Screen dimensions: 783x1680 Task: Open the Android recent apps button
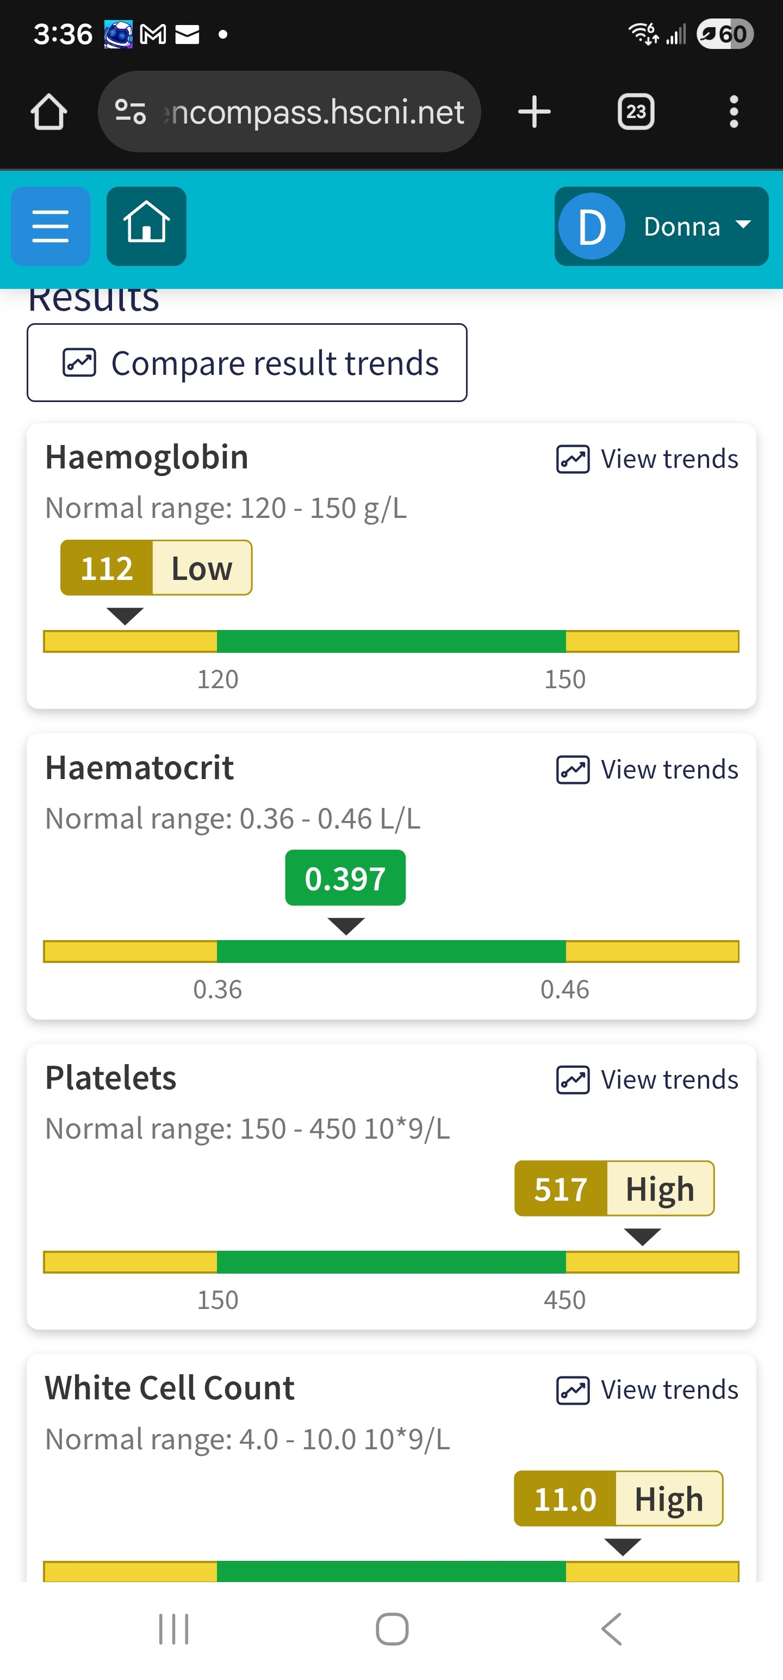[174, 1629]
